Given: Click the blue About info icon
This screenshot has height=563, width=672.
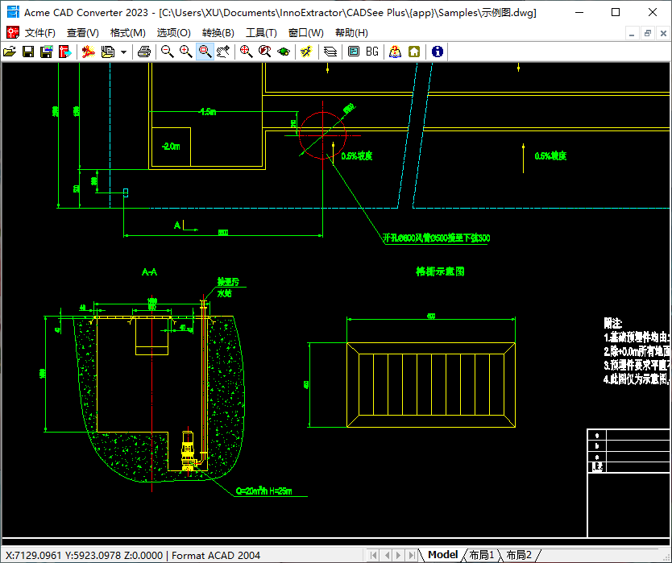Looking at the screenshot, I should [x=438, y=52].
